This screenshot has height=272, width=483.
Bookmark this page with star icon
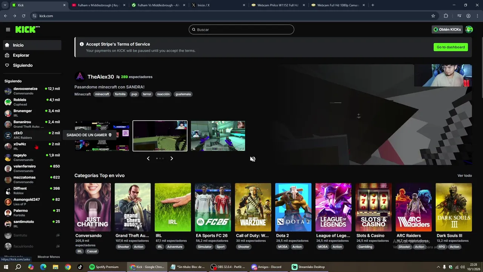433,16
